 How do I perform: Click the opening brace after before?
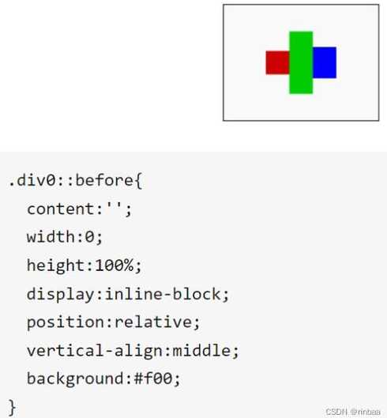pyautogui.click(x=138, y=181)
